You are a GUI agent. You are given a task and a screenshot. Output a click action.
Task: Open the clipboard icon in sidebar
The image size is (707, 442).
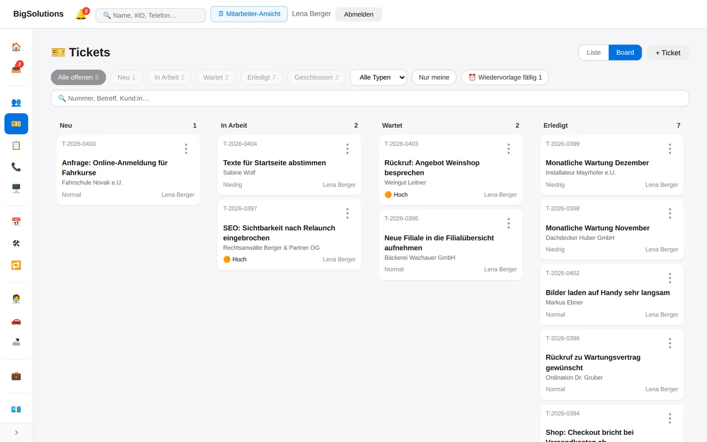tap(16, 145)
